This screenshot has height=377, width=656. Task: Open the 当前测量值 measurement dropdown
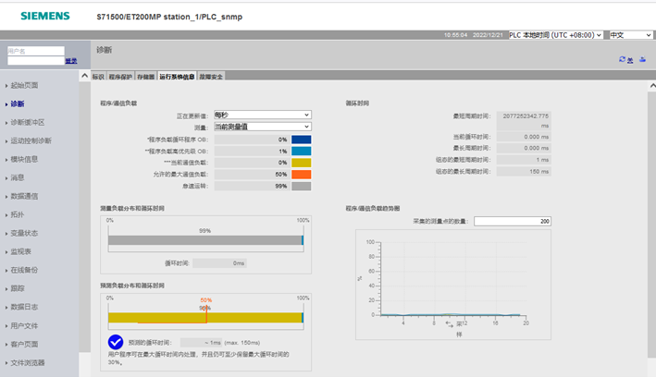coord(263,127)
